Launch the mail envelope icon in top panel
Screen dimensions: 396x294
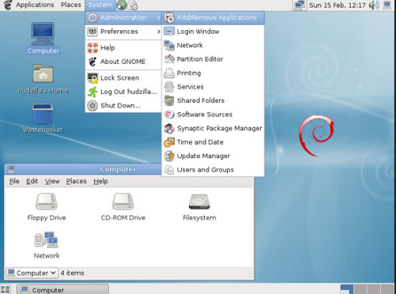coord(133,6)
